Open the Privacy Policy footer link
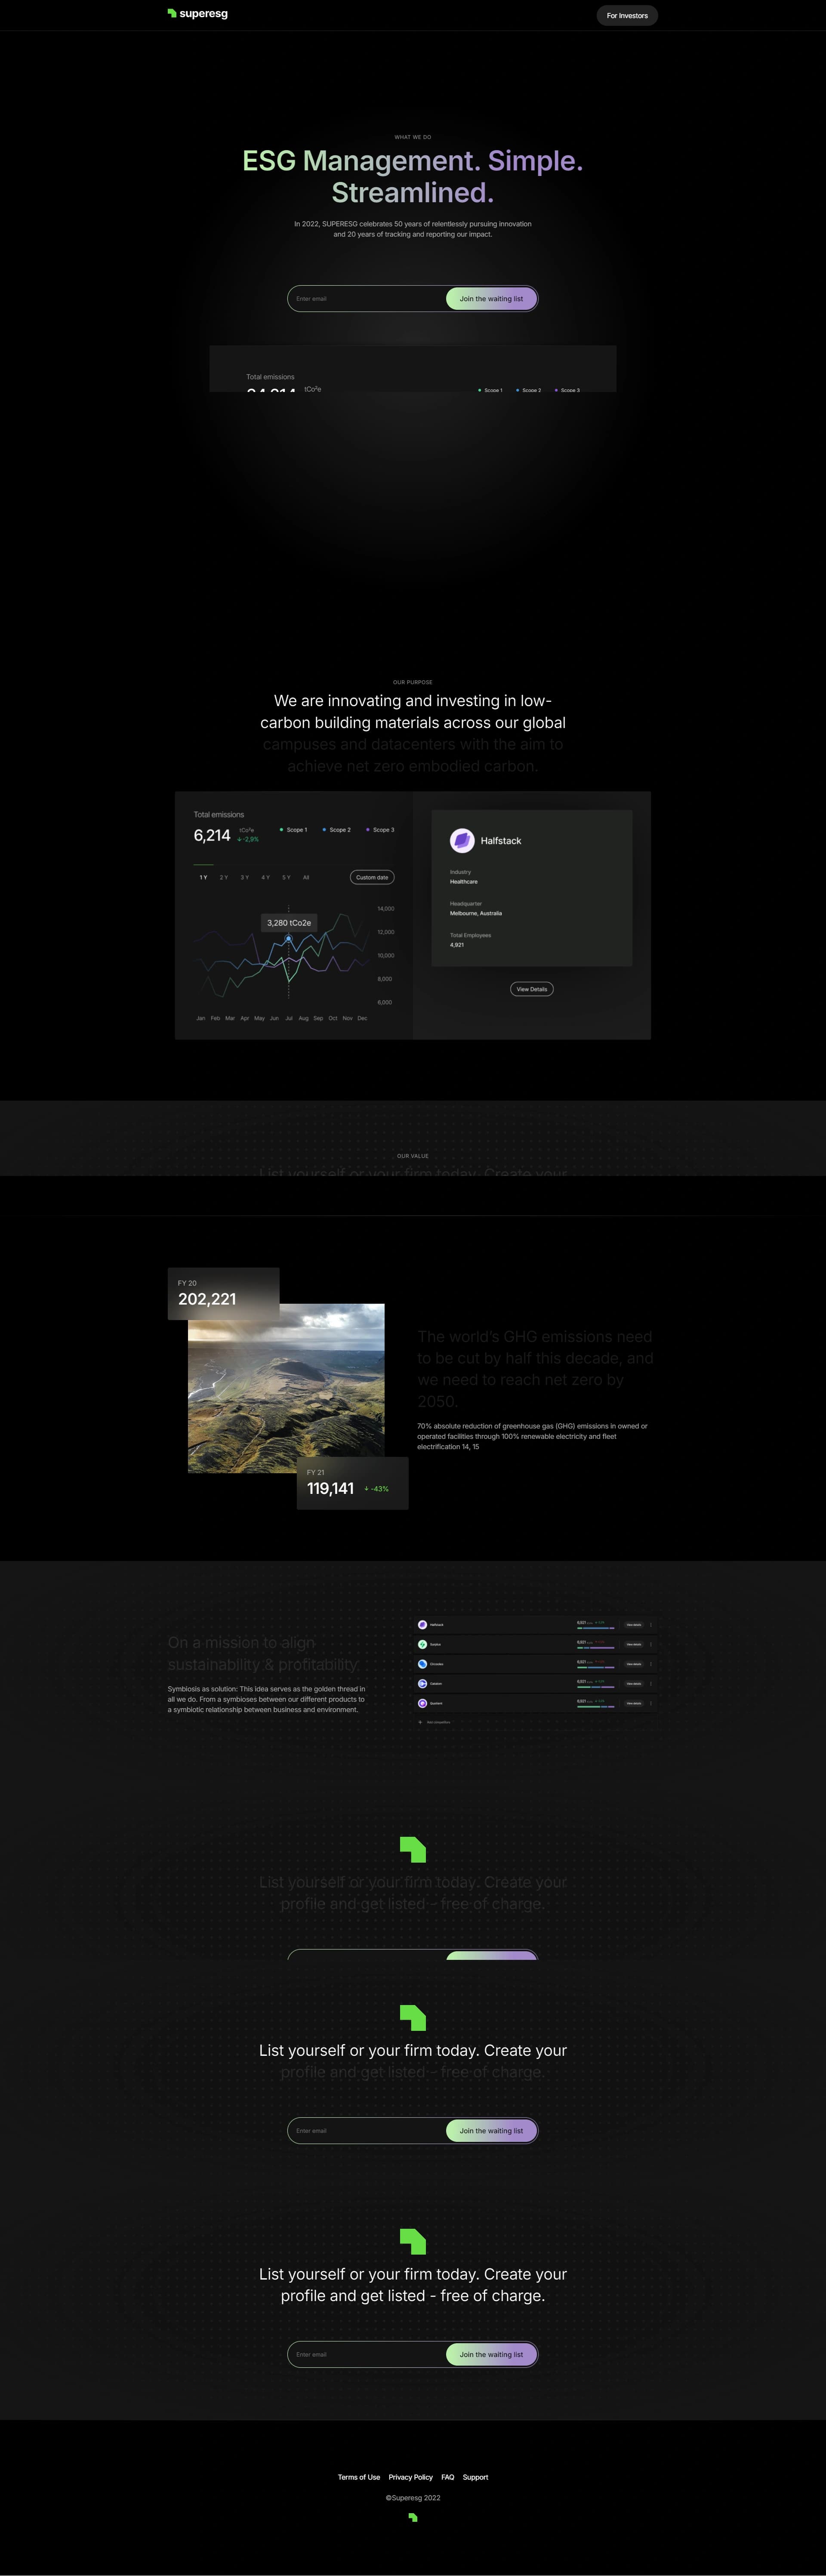 (x=411, y=2477)
